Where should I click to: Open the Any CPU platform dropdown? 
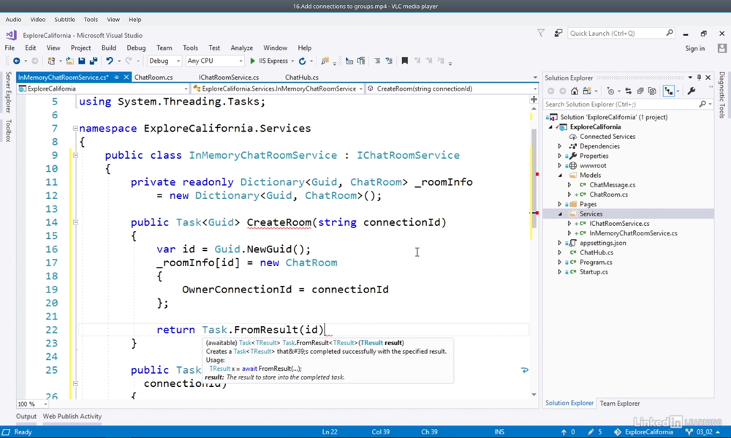[214, 61]
